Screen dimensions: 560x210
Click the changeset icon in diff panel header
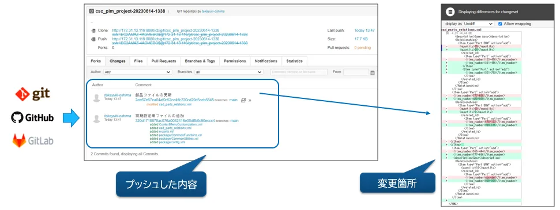tap(450, 12)
